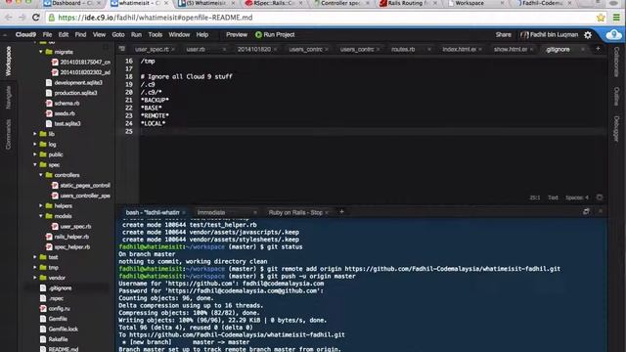Open Rakefile in the file tree
626x352 pixels.
point(58,339)
